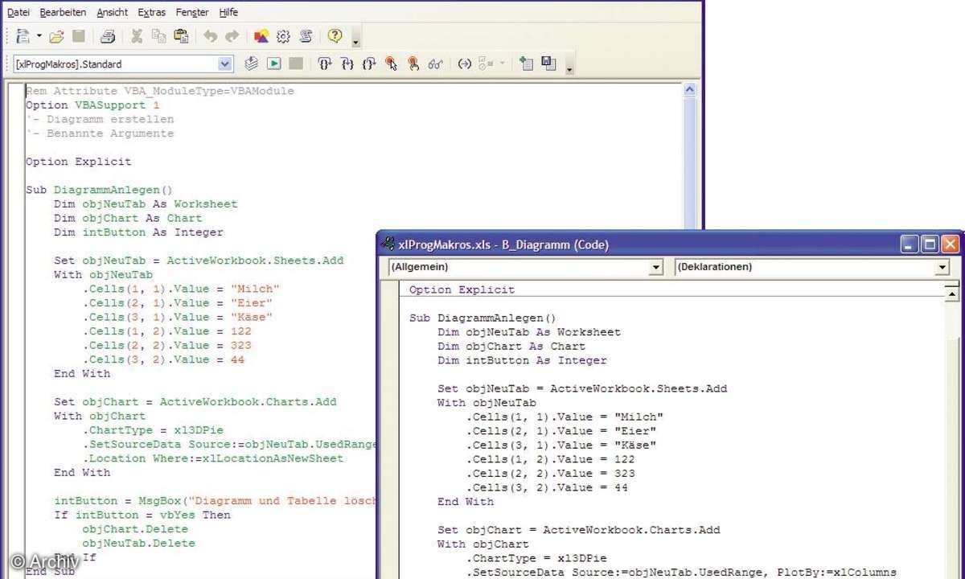Viewport: 965px width, 579px height.
Task: Maximize the B_Diagramm code window
Action: pos(930,244)
